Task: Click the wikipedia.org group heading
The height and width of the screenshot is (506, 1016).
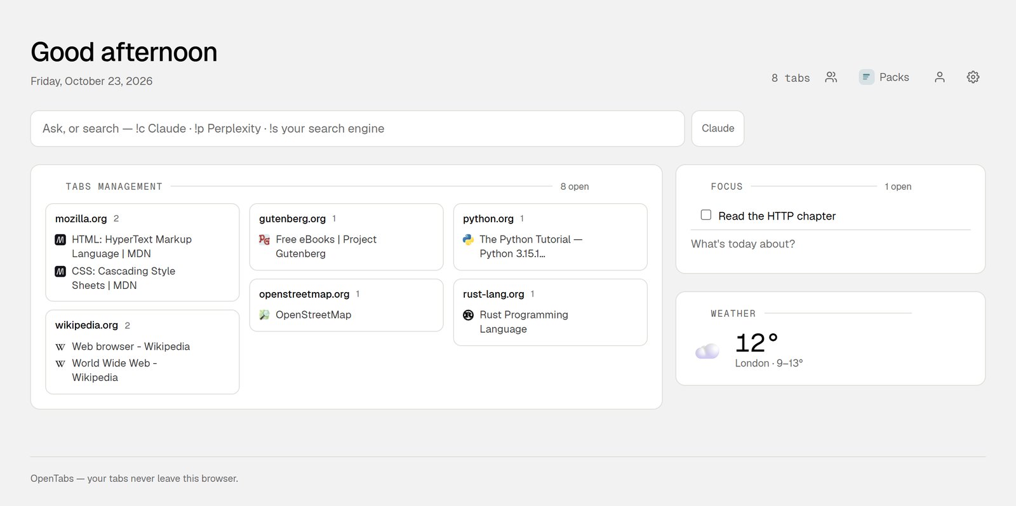Action: (x=86, y=325)
